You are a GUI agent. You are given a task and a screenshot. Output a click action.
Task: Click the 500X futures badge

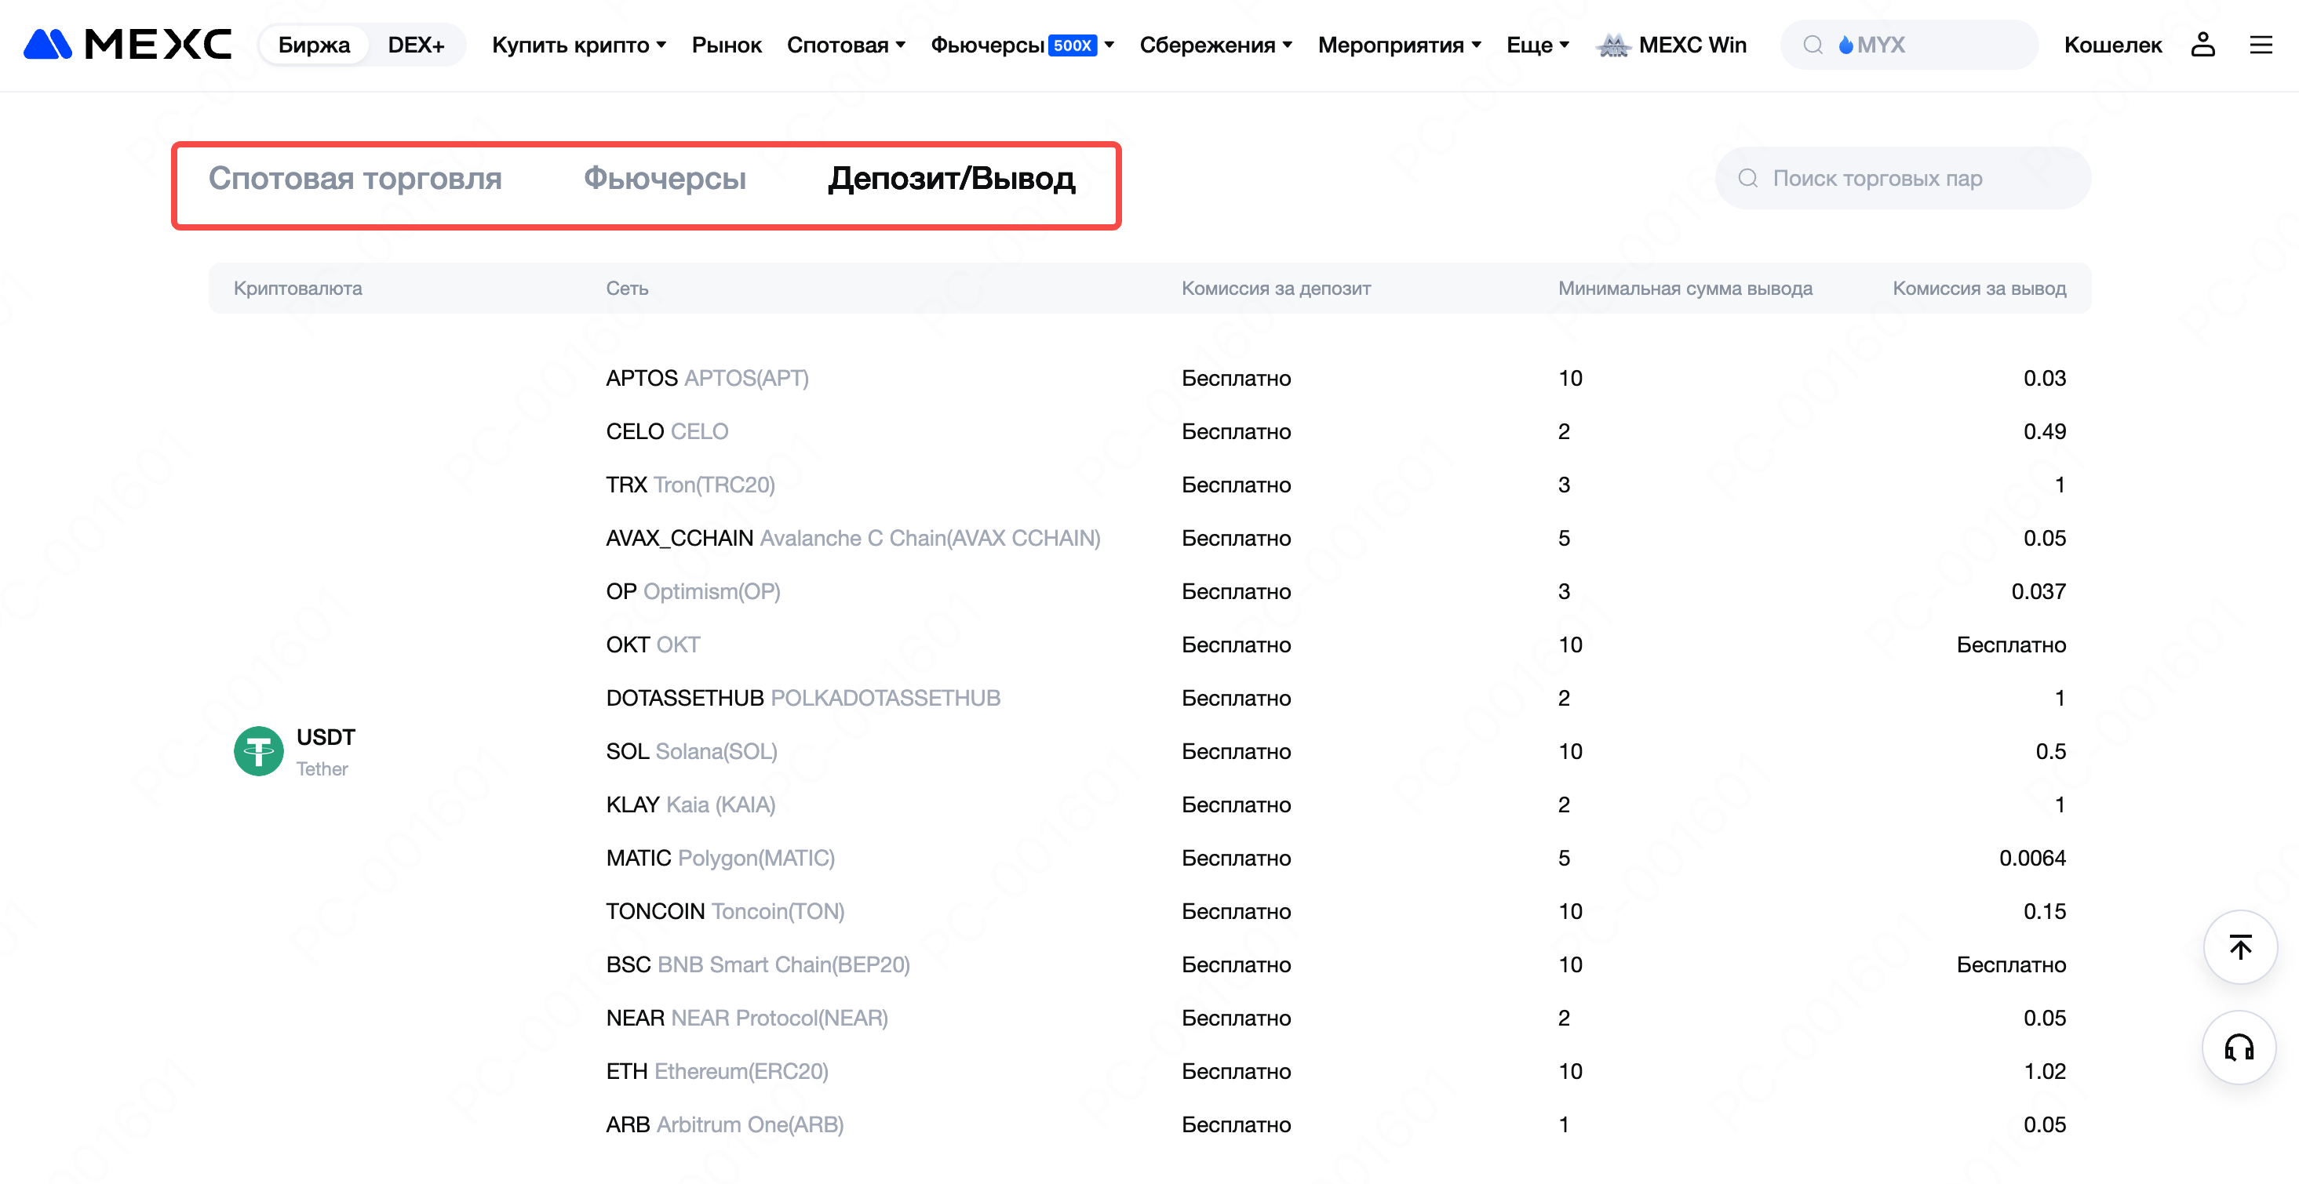[x=1073, y=45]
